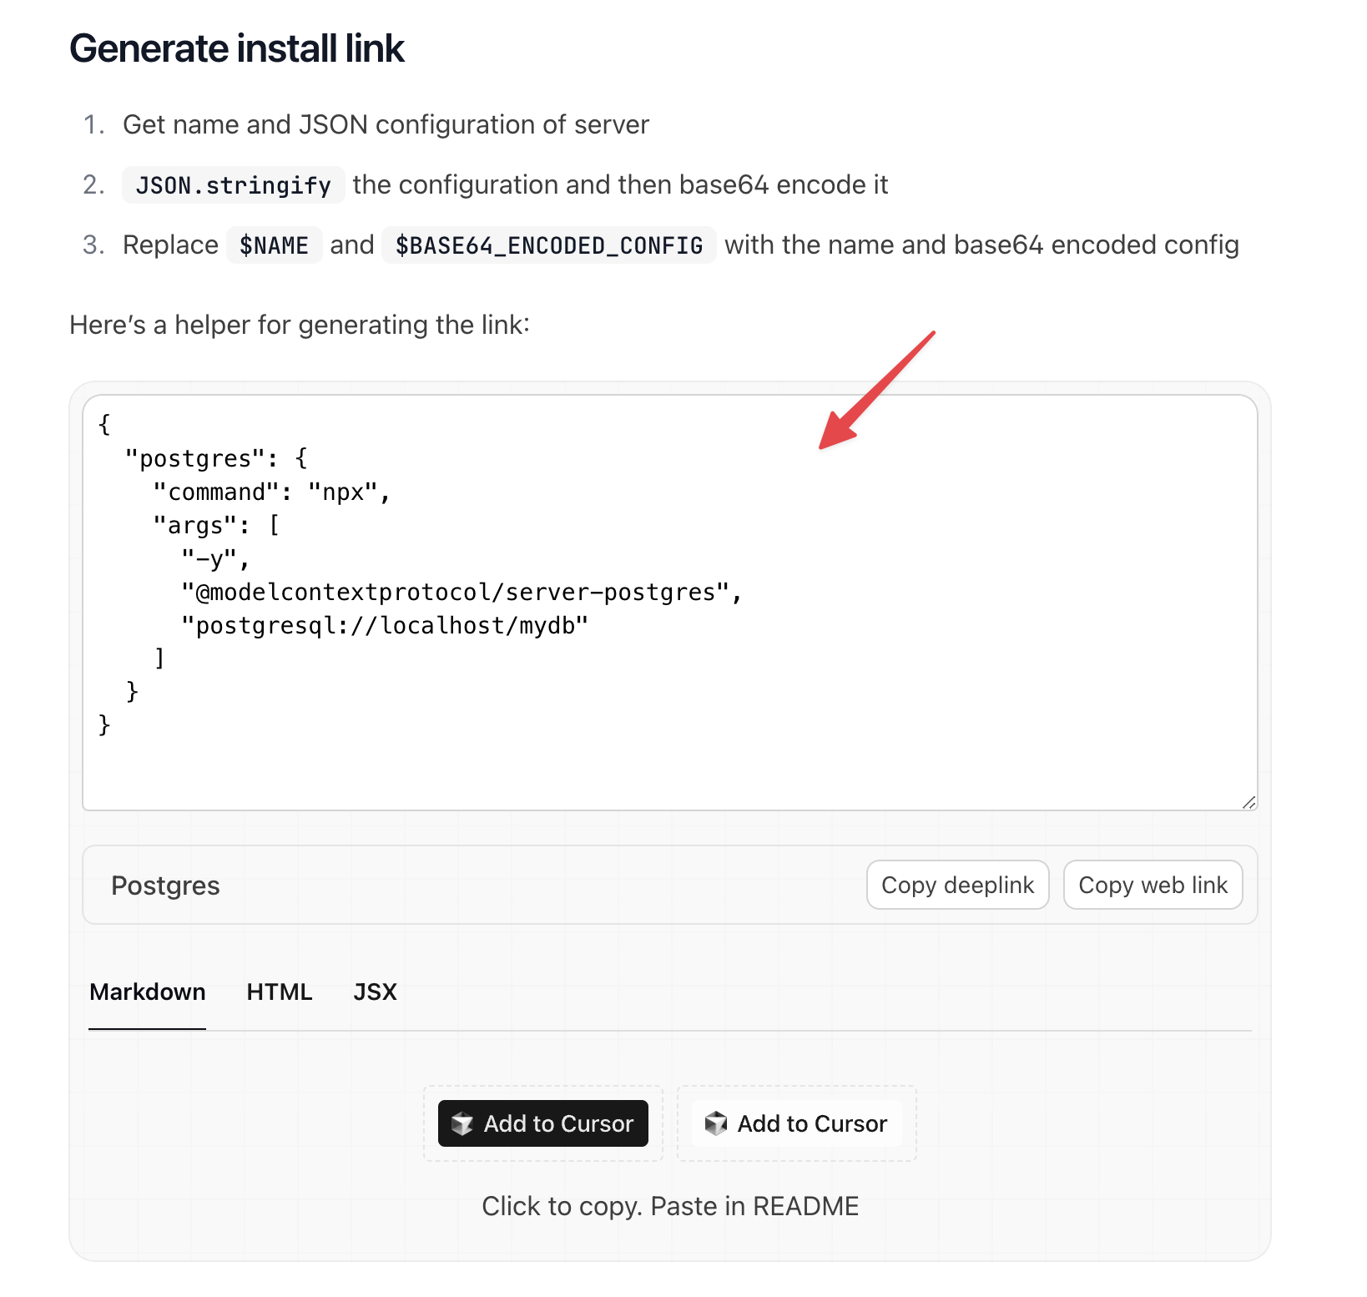Click the $BASE64_ENCODED_CONFIG code token

549,245
